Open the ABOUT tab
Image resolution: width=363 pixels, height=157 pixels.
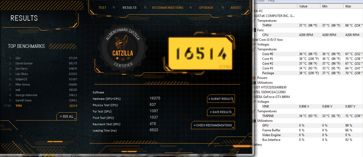[236, 8]
